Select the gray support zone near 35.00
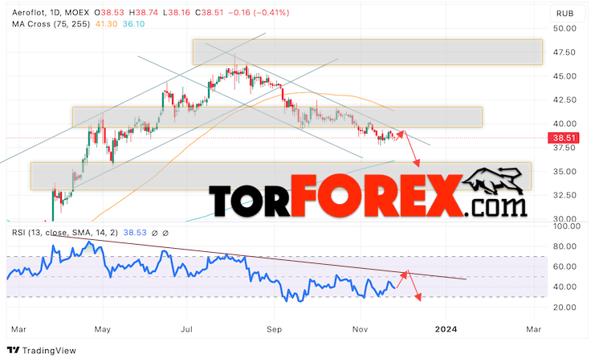Viewport: 595px width, 362px height. [281, 176]
